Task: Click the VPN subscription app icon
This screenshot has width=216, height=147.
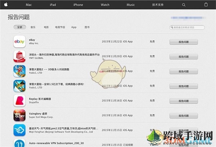Action: pos(19,143)
